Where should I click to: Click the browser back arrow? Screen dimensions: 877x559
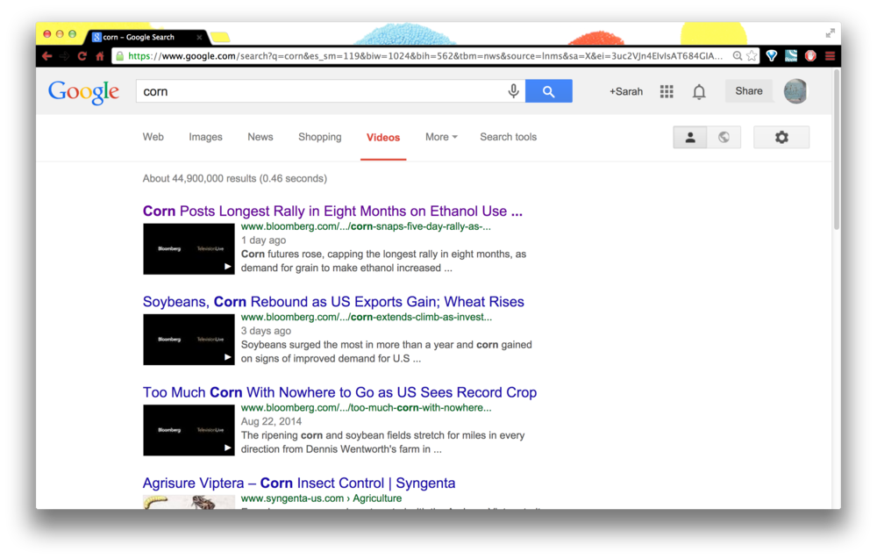pos(47,56)
